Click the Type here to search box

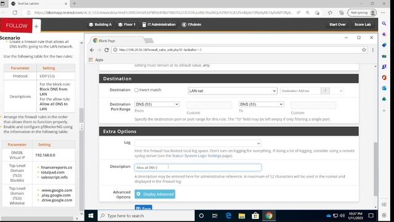(x=146, y=216)
